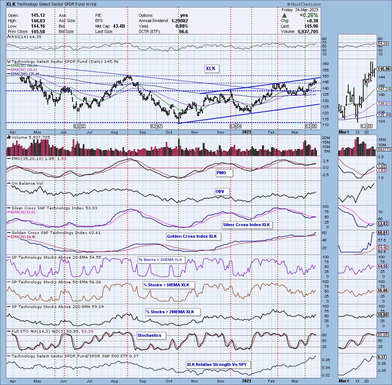Click the price bar icon beside the daily legend
The height and width of the screenshot is (385, 392).
coord(9,61)
